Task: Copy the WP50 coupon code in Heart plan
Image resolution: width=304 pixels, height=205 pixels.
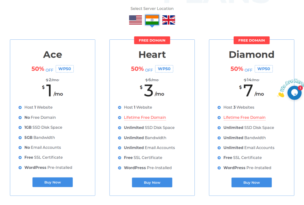Action: (x=164, y=69)
